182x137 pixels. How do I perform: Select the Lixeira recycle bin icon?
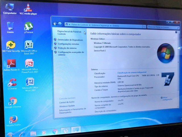click(10, 27)
